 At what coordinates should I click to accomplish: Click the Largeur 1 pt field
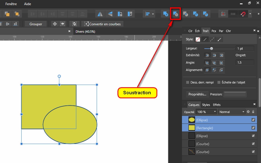[245, 48]
